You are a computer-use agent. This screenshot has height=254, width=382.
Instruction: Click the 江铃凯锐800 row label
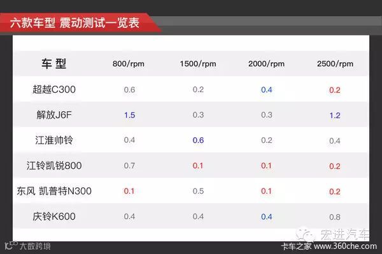(x=54, y=166)
